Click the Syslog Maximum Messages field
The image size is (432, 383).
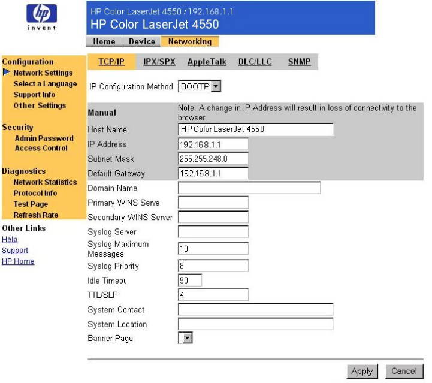[x=213, y=249]
